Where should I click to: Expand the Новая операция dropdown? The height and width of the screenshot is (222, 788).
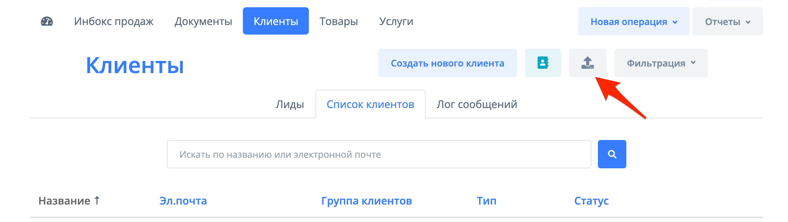click(x=633, y=21)
